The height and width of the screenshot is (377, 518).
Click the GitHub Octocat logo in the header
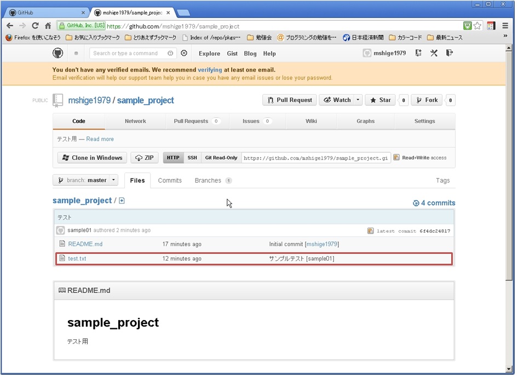tap(58, 53)
